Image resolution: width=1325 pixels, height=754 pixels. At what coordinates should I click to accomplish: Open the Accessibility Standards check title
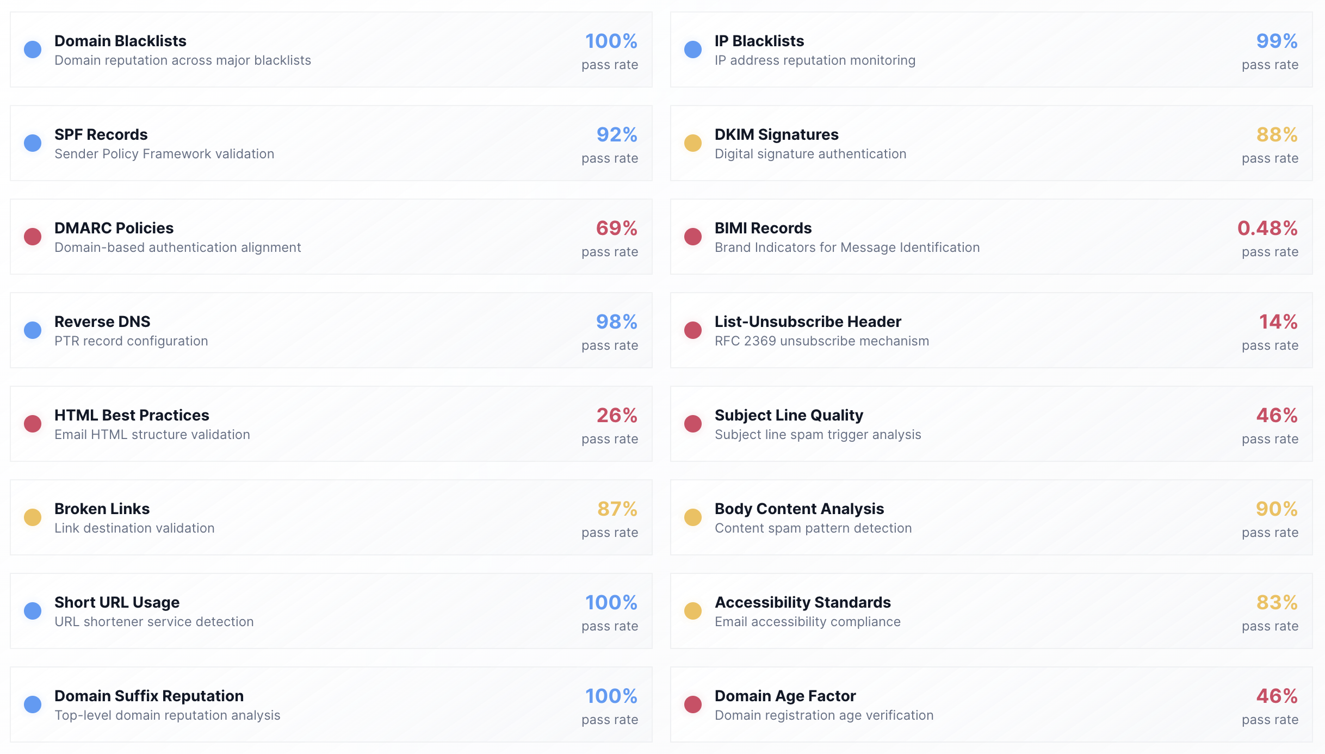pyautogui.click(x=802, y=602)
